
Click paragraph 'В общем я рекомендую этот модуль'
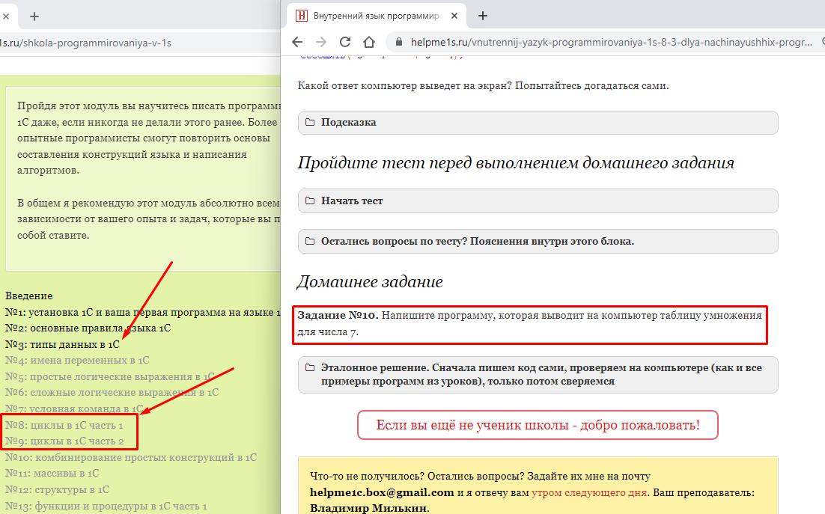point(148,218)
